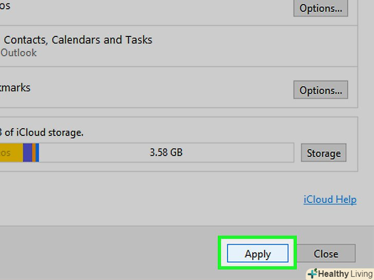Click the Bookmarks row label

[15, 88]
